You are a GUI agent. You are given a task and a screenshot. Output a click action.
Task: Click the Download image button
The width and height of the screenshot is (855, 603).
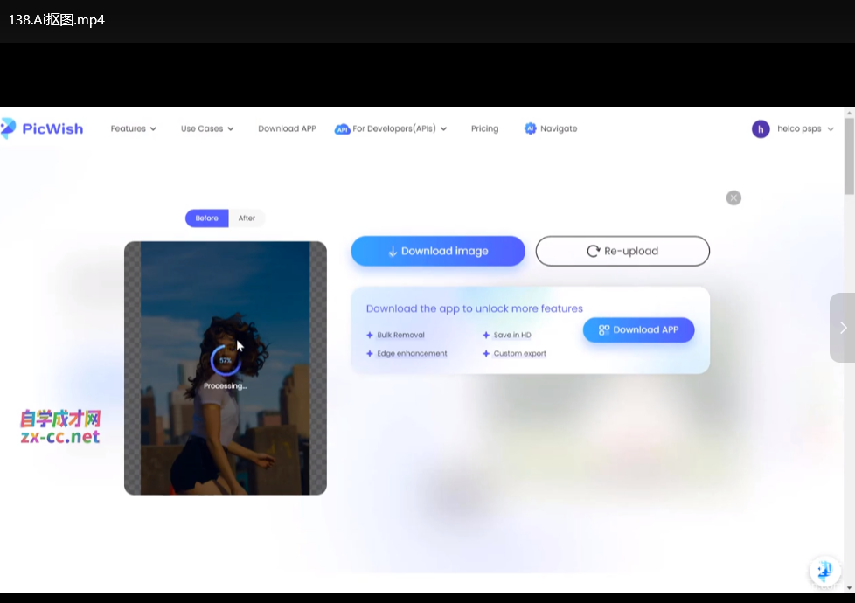pos(438,251)
